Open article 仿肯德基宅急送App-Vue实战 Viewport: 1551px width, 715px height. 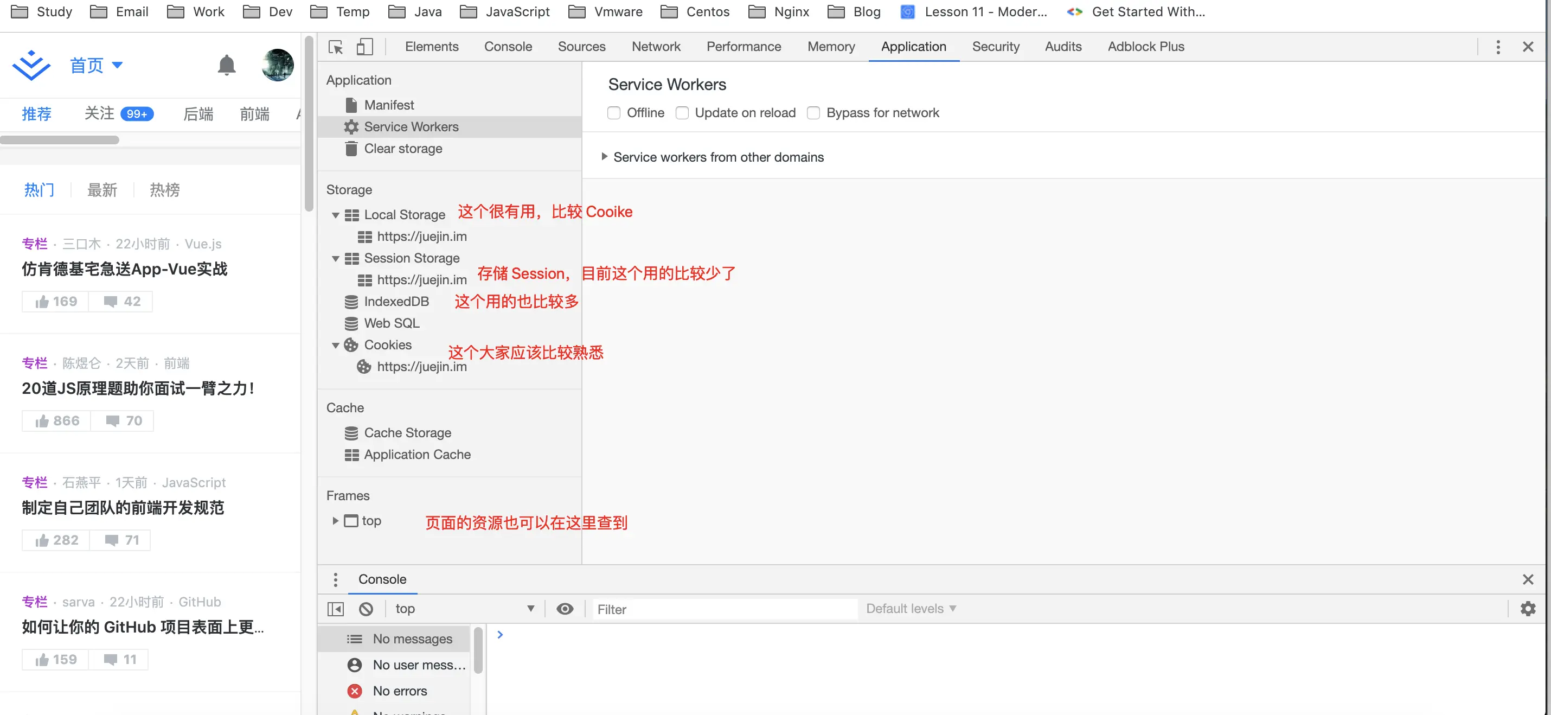(125, 269)
